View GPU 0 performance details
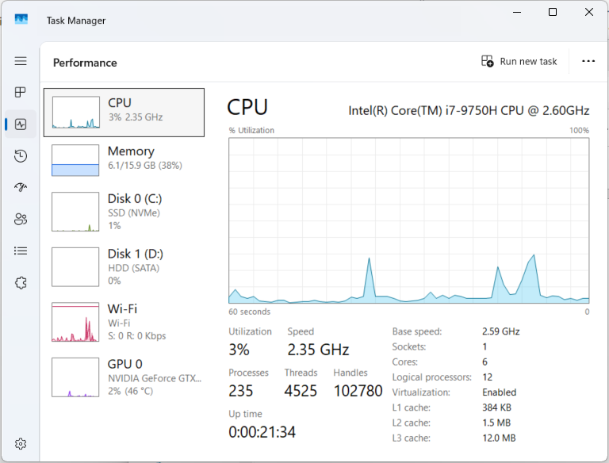Screen dimensions: 609x463 124,377
